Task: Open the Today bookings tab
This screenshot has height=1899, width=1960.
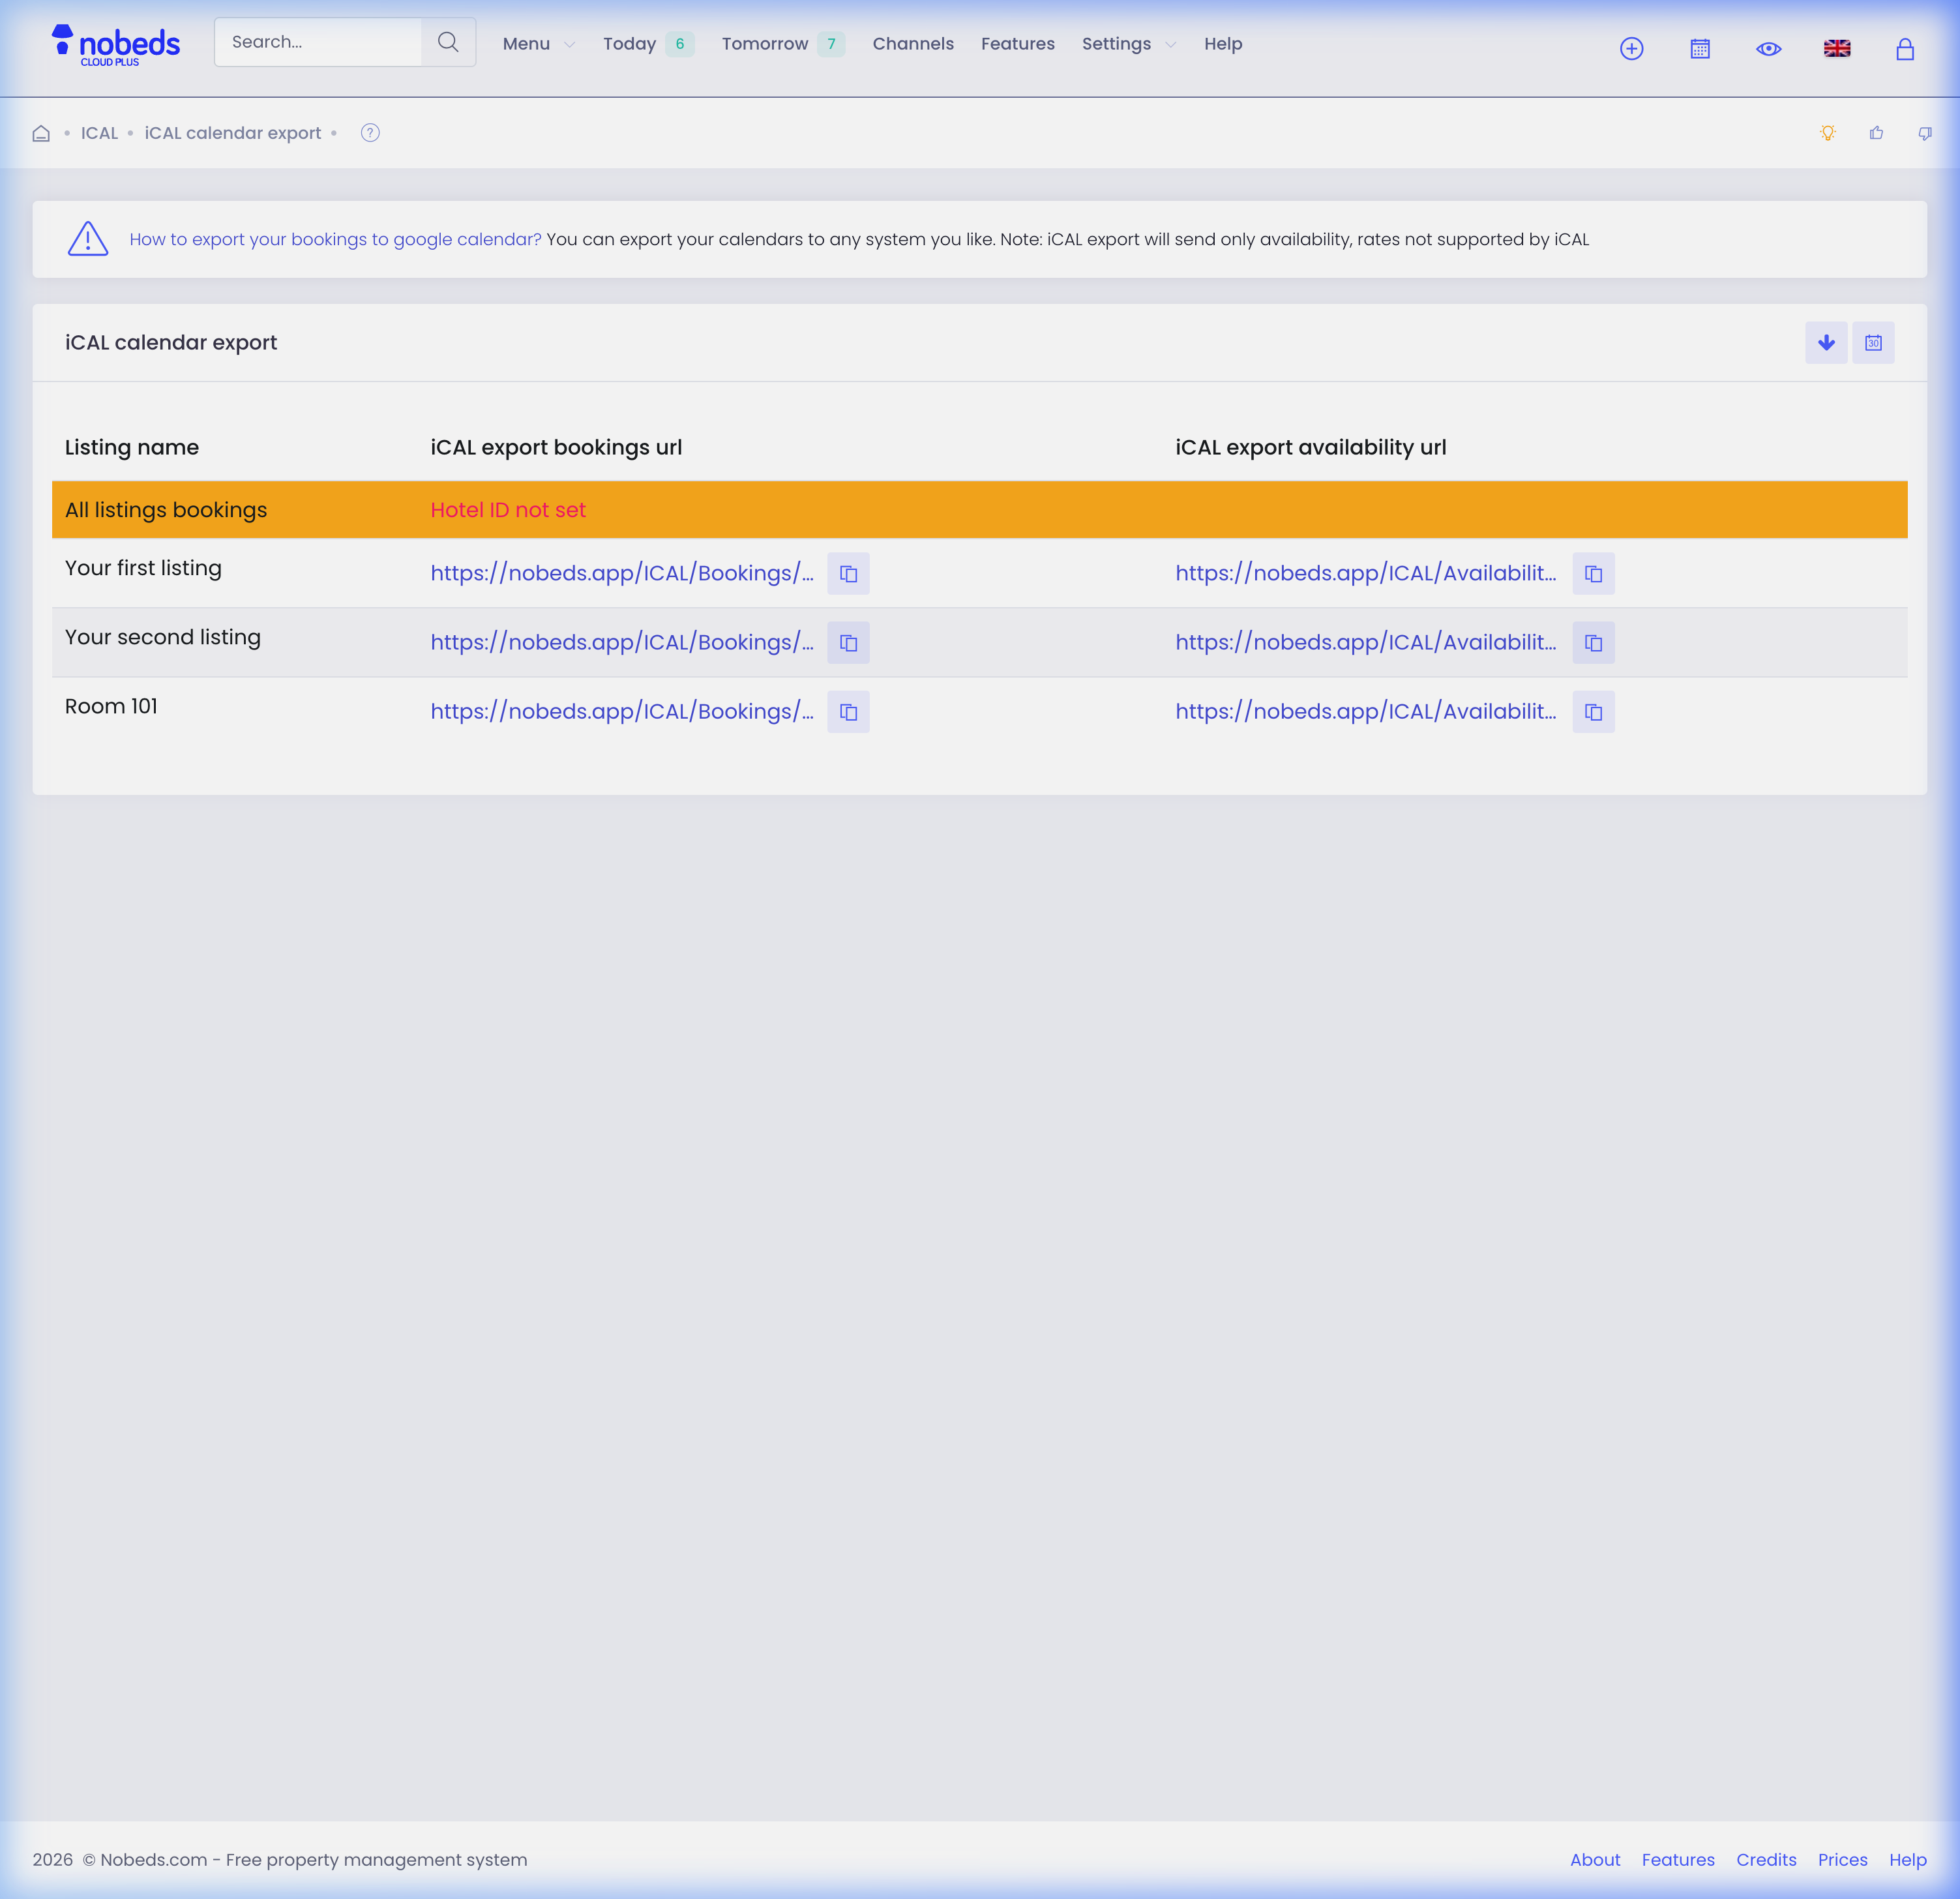Action: point(648,44)
